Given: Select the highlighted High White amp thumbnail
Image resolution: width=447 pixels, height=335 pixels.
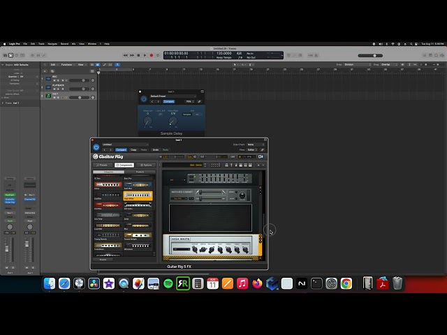Looking at the screenshot, I should (x=138, y=195).
